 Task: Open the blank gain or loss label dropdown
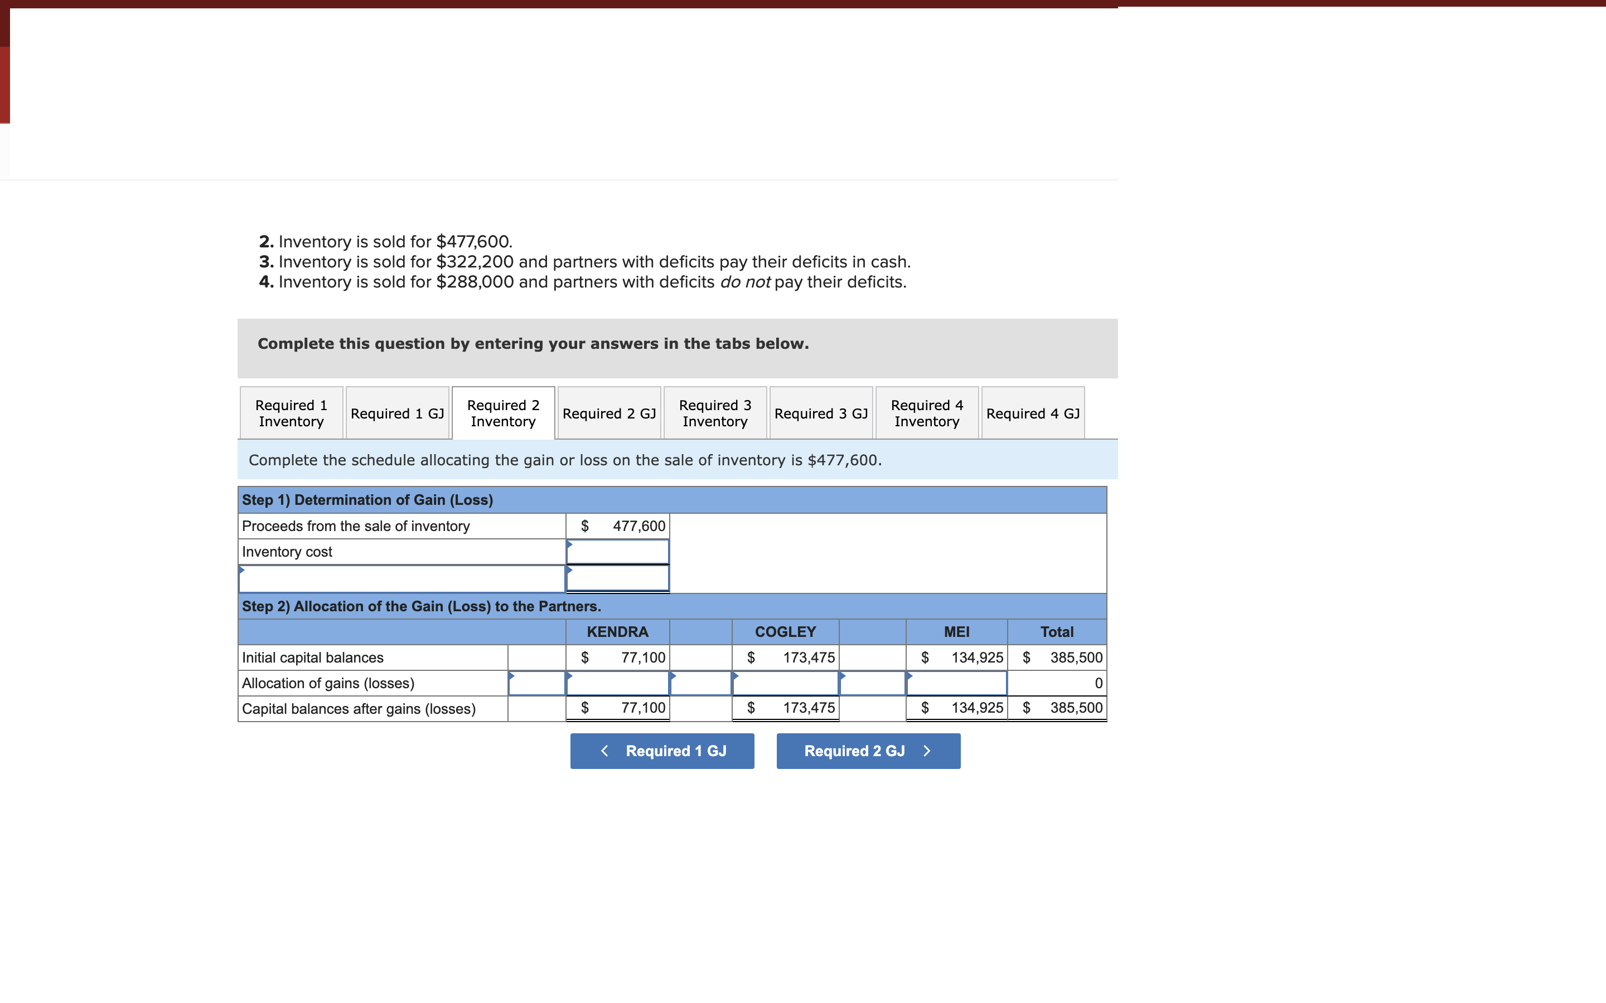[x=401, y=578]
